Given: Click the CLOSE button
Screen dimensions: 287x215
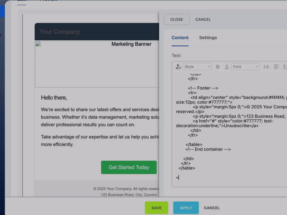Looking at the screenshot, I should [177, 19].
